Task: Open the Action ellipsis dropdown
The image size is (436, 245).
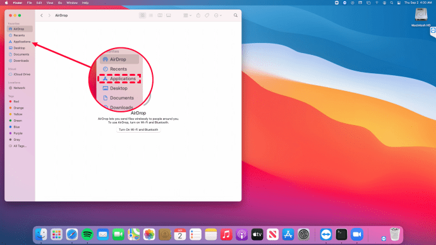Action: click(x=218, y=16)
